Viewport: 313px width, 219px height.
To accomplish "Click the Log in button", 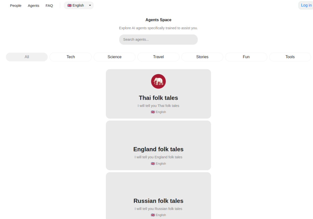I will pyautogui.click(x=306, y=5).
